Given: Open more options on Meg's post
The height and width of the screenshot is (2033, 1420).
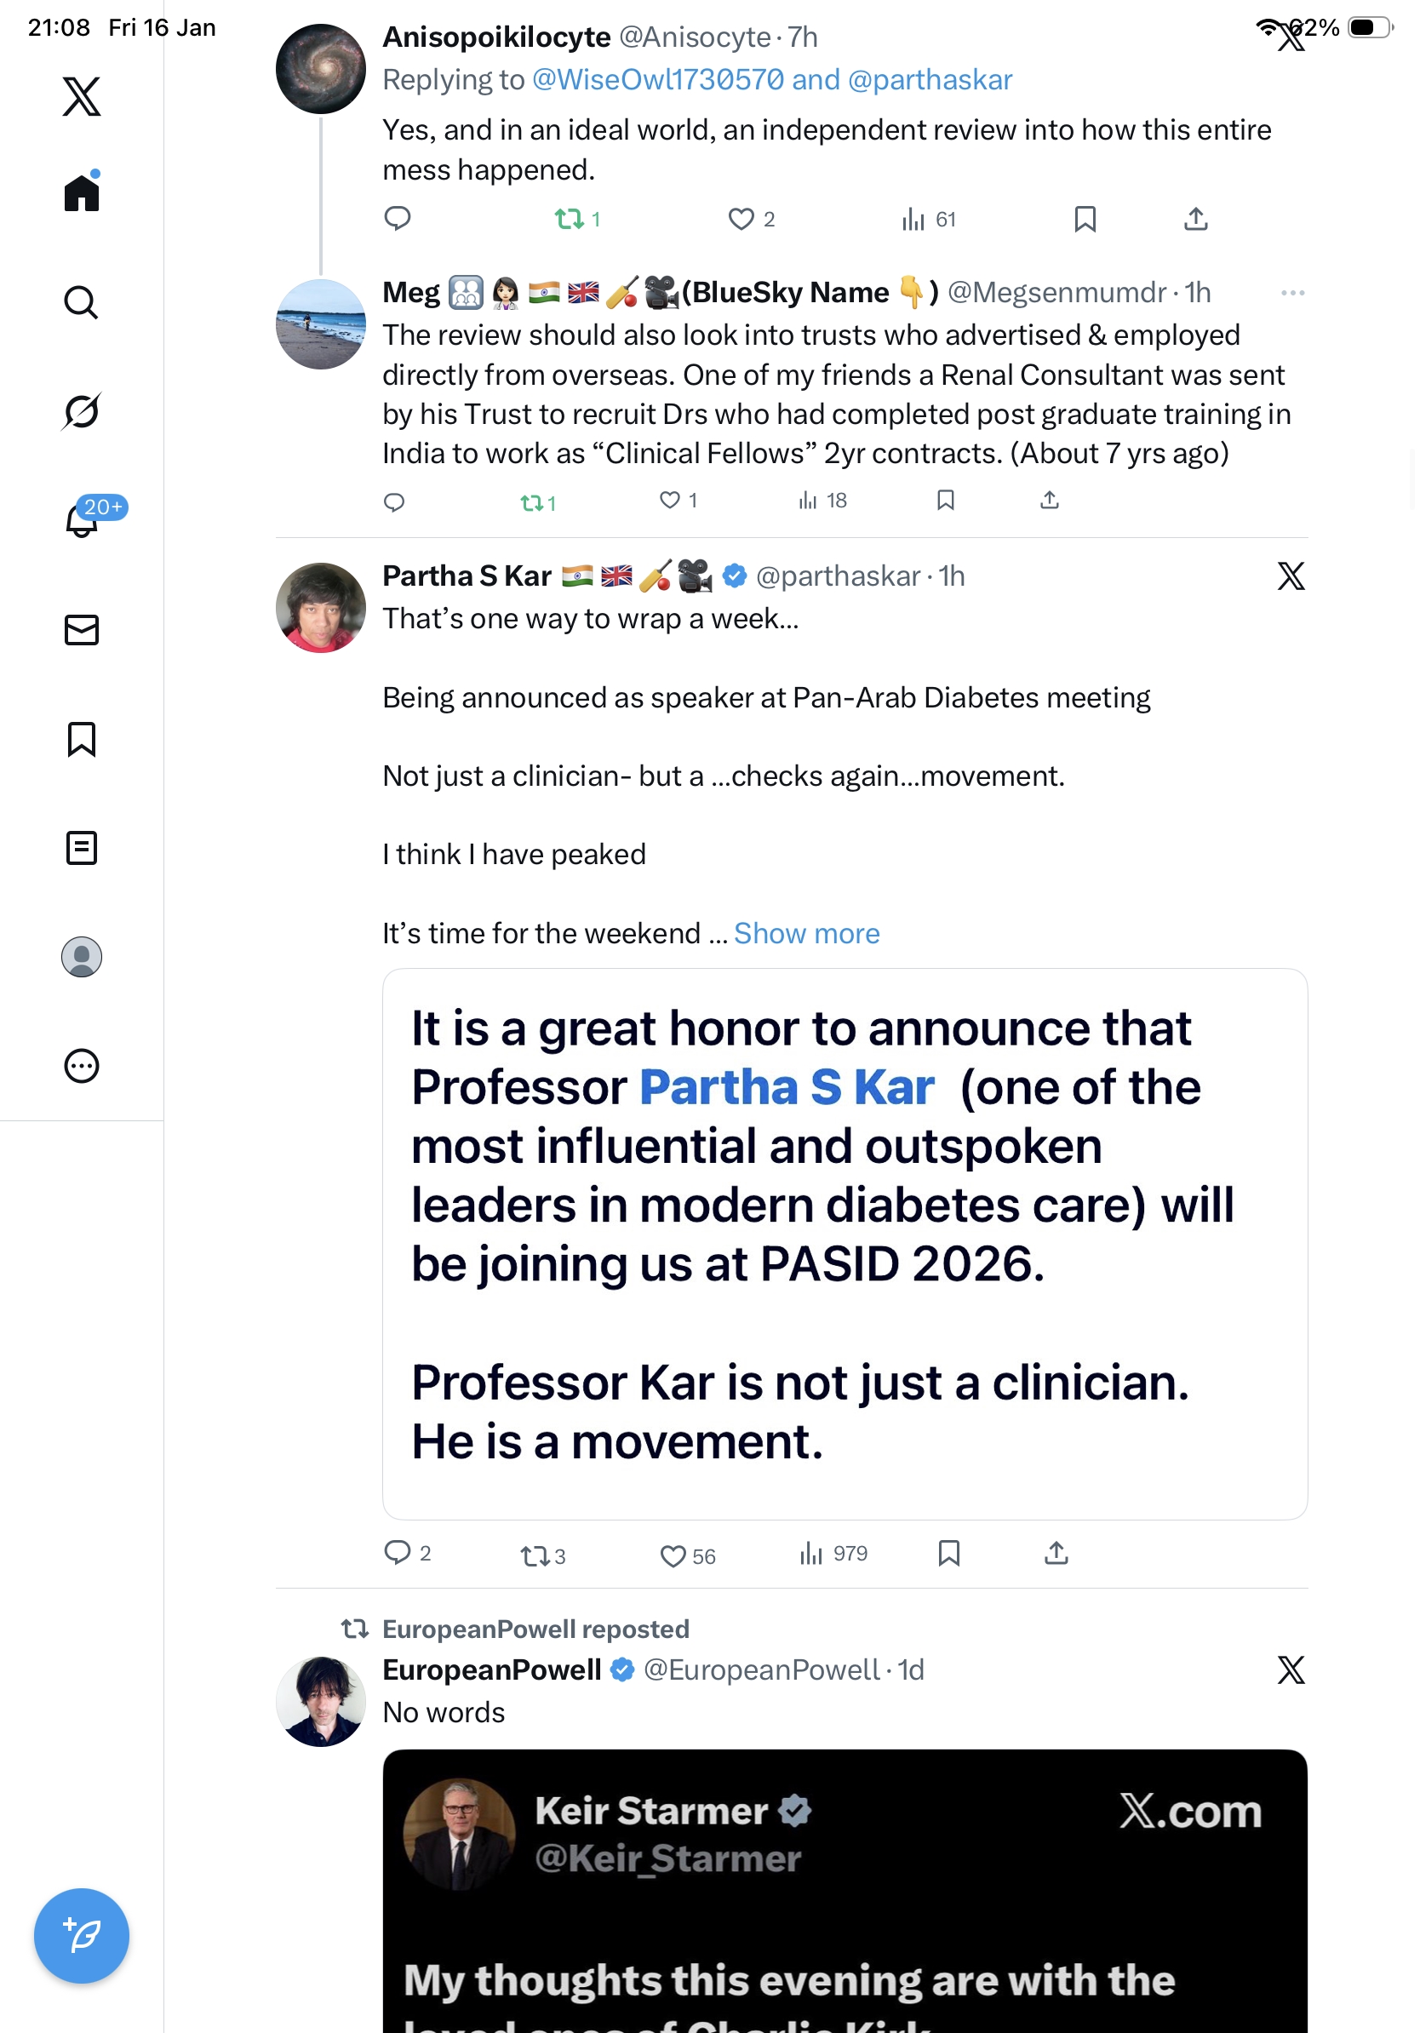Looking at the screenshot, I should click(1292, 293).
